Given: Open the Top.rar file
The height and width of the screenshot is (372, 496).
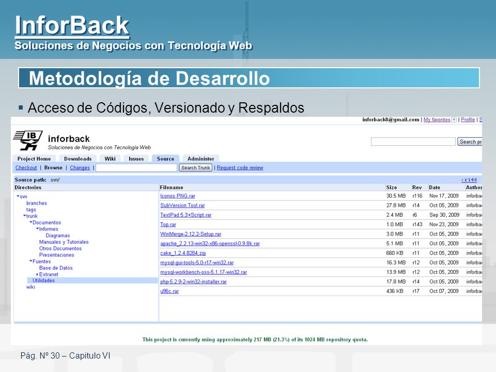Looking at the screenshot, I should pos(168,224).
